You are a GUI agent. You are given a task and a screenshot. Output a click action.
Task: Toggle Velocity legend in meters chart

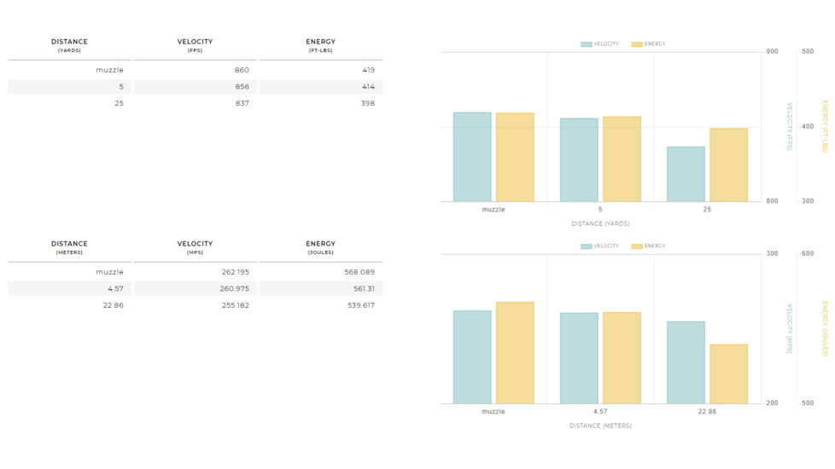(x=599, y=246)
